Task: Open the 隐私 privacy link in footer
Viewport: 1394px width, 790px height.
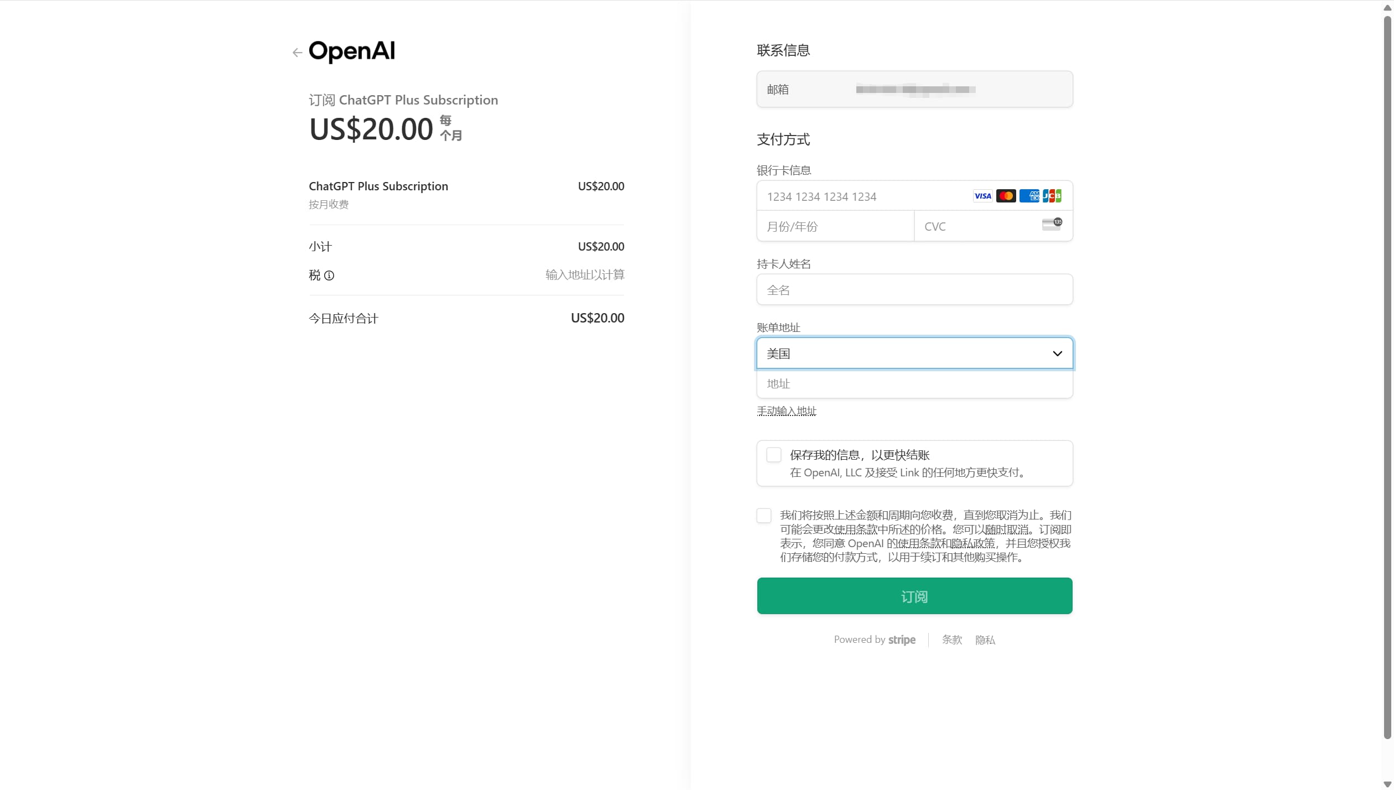Action: pos(985,640)
